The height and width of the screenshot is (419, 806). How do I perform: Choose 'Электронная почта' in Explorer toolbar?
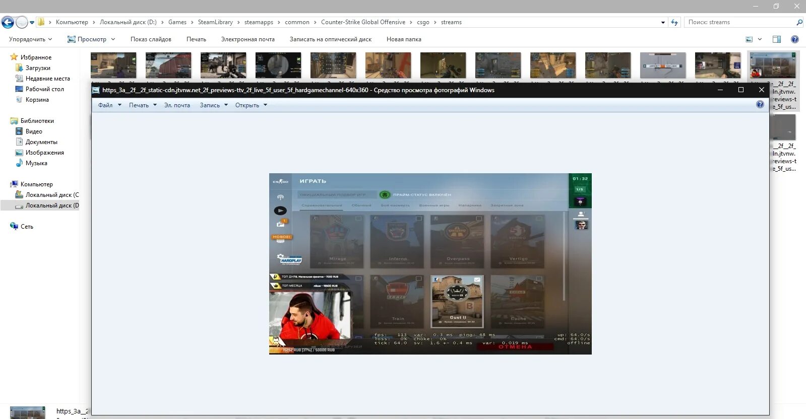click(247, 39)
